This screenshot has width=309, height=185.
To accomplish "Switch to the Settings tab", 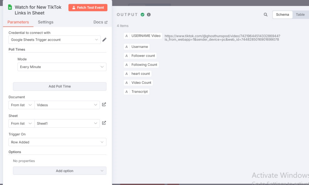I will (x=46, y=22).
